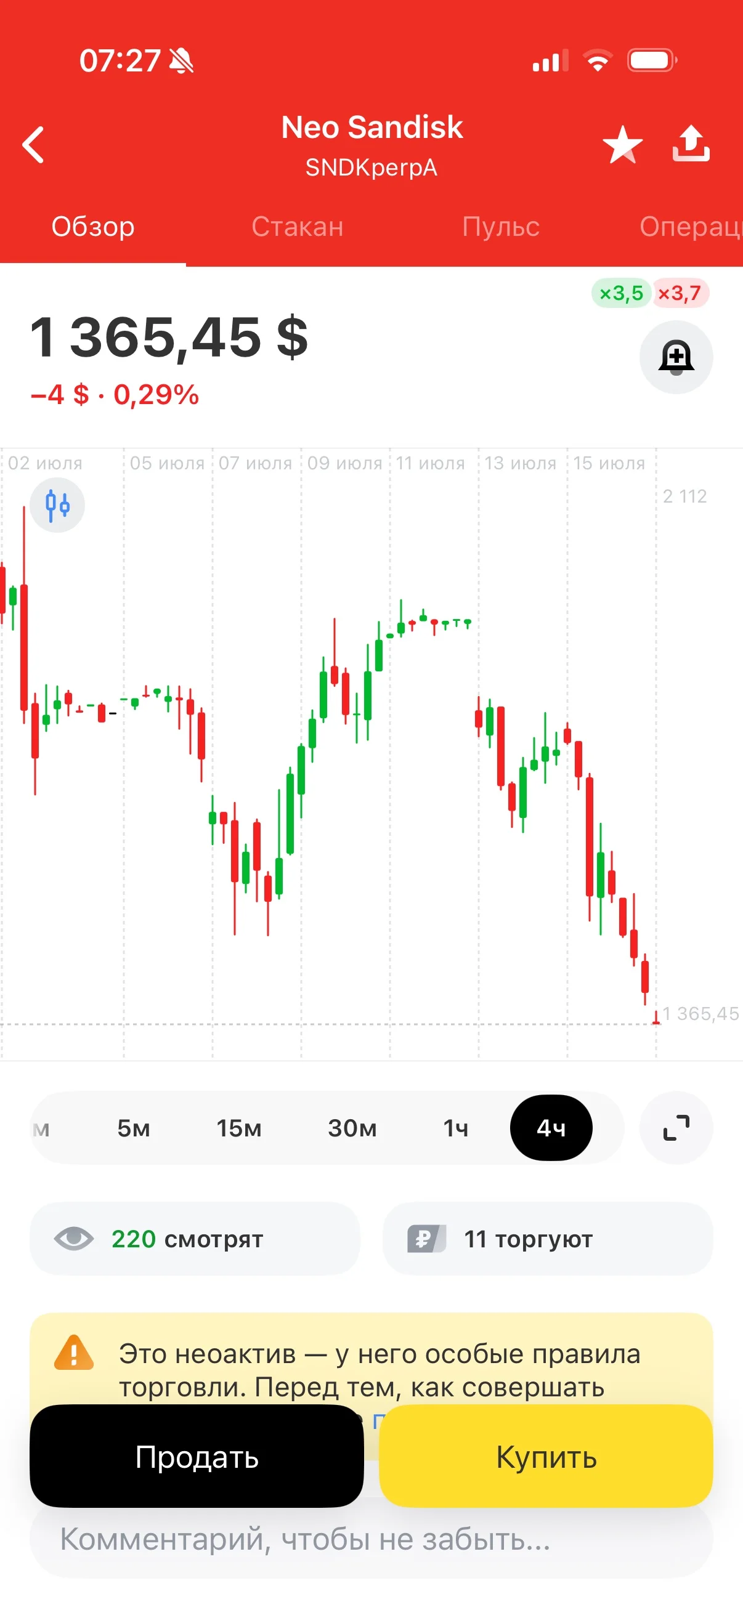Tap the back arrow icon
This screenshot has height=1615, width=743.
33,145
